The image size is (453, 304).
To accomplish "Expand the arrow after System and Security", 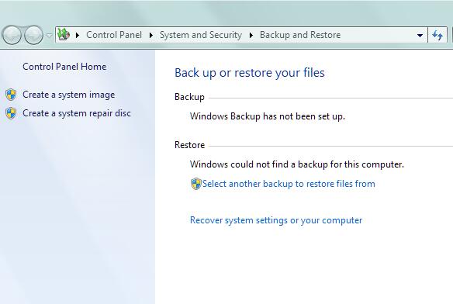I will (251, 35).
